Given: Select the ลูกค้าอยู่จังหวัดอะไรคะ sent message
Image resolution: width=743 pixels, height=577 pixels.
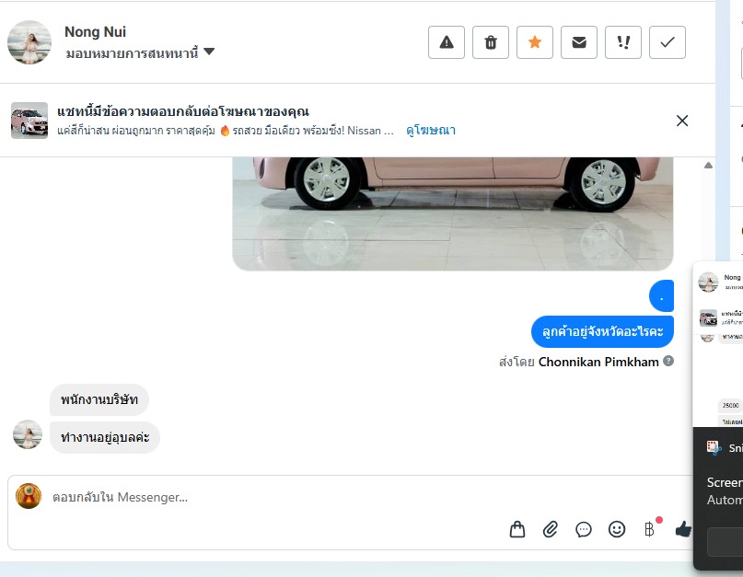Looking at the screenshot, I should (x=602, y=331).
